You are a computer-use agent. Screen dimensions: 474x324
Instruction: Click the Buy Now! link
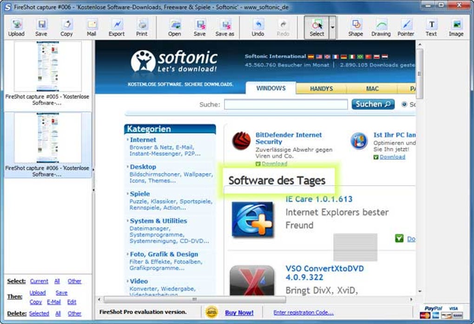point(239,313)
